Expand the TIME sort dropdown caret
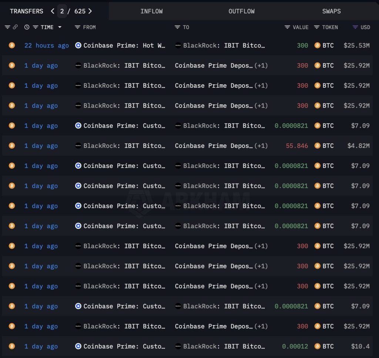This screenshot has width=379, height=358. click(x=60, y=27)
